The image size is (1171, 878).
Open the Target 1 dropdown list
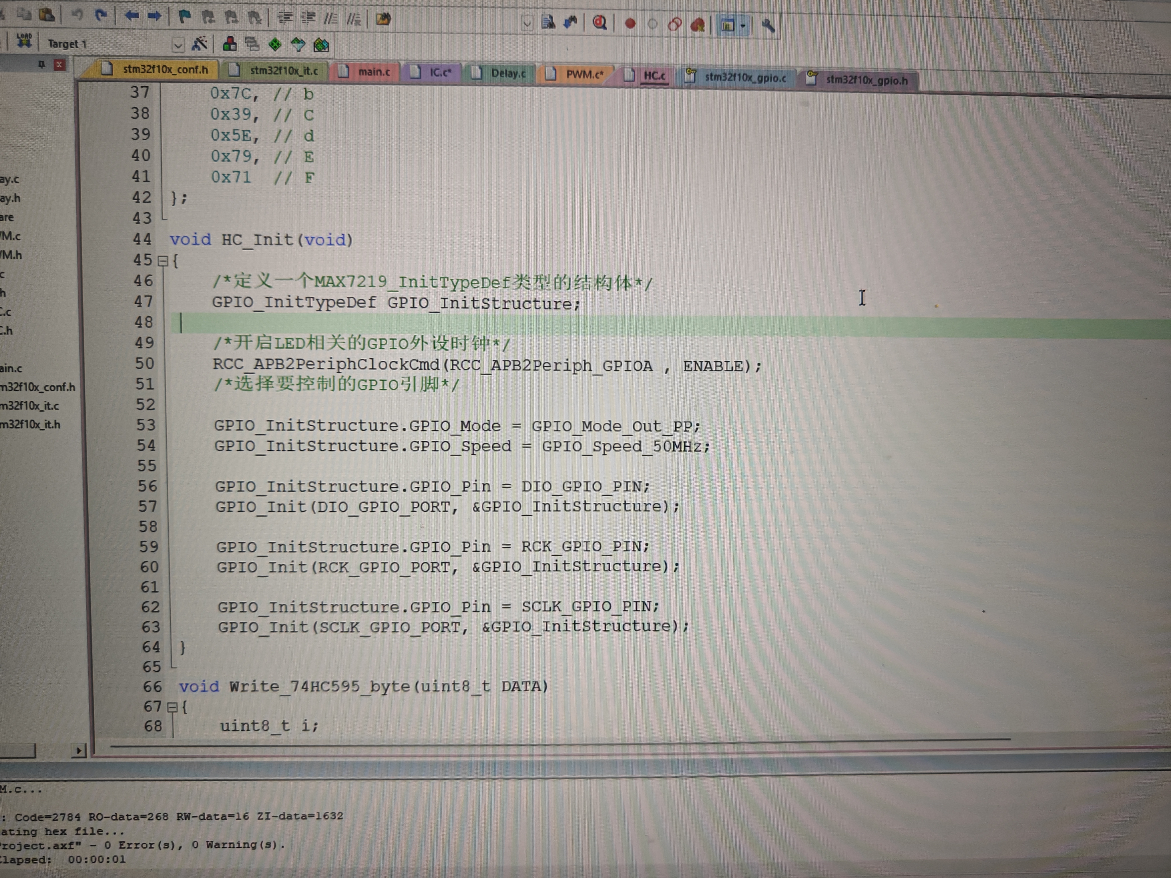pos(178,45)
